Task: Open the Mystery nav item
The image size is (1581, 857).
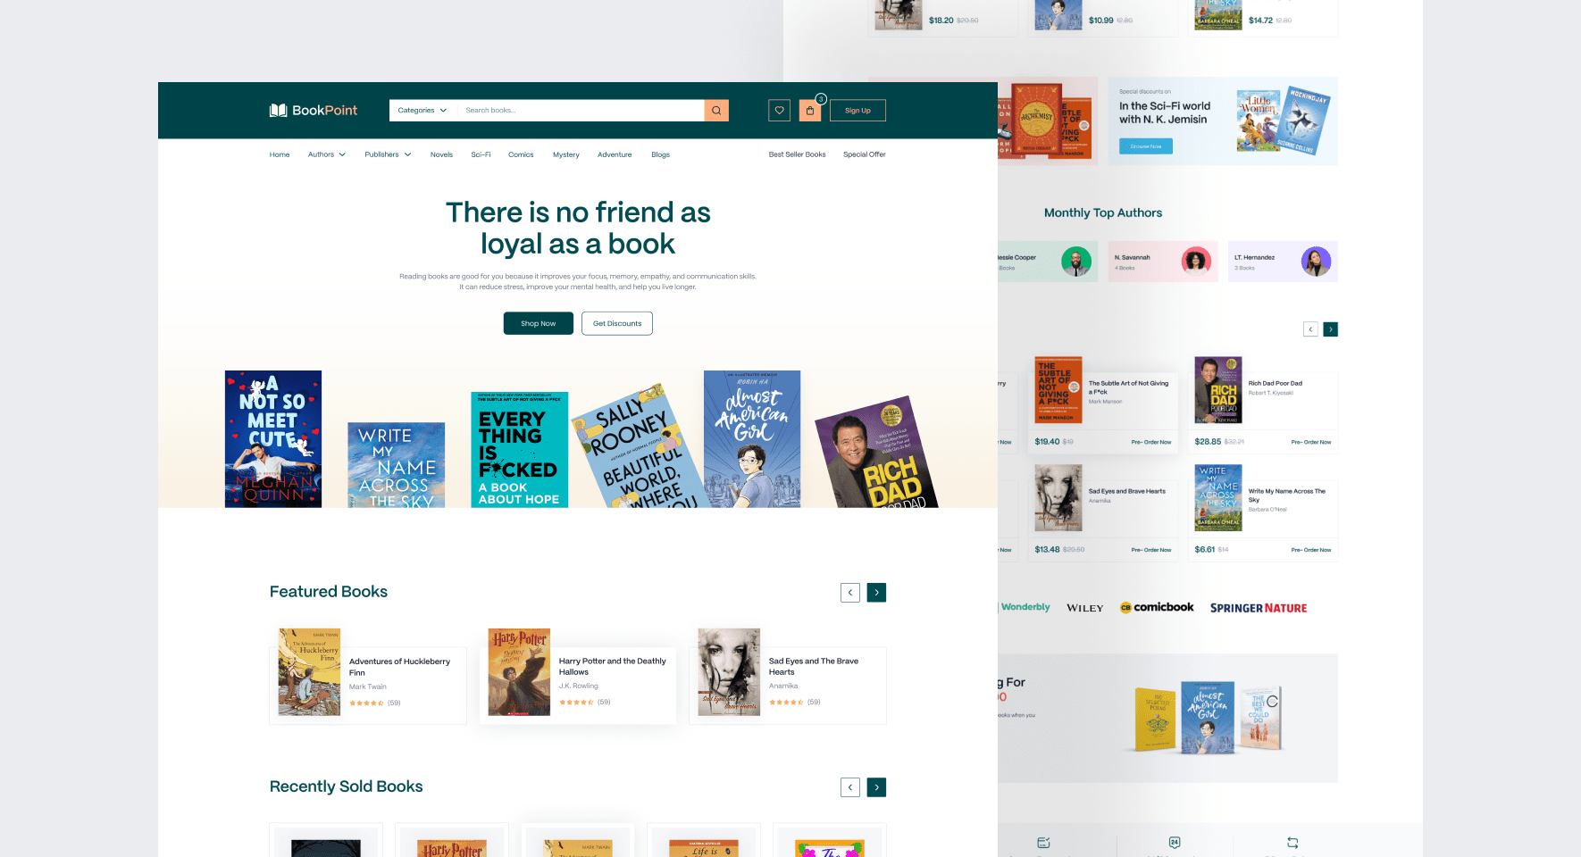Action: point(566,154)
